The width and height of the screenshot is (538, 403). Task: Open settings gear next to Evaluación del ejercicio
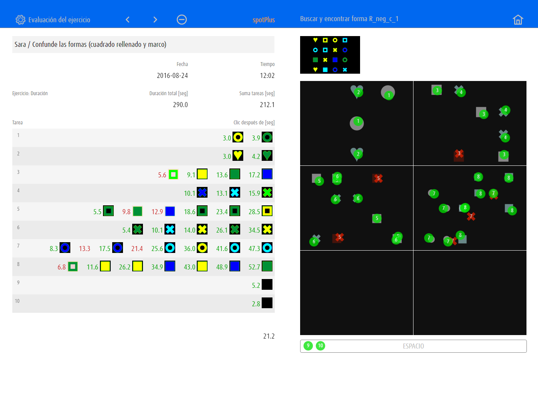click(x=20, y=20)
